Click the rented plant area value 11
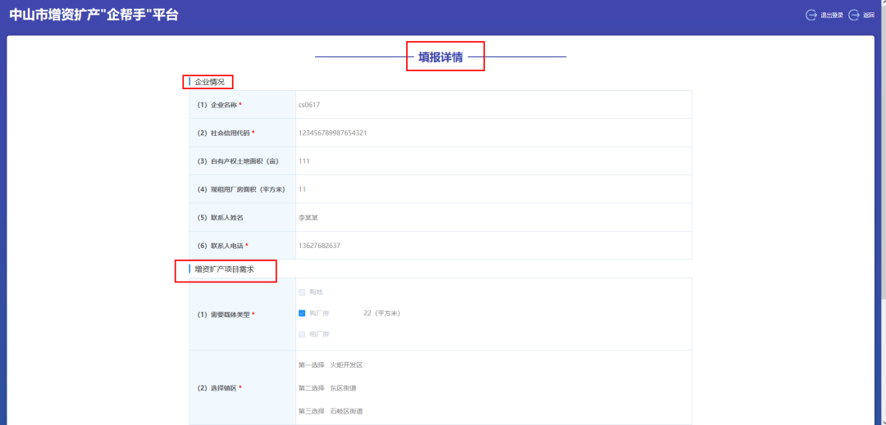The height and width of the screenshot is (425, 886). pos(302,189)
